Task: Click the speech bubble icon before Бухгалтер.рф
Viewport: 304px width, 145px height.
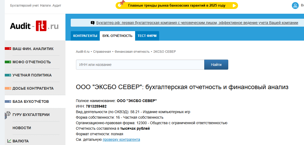Action: 93,23
